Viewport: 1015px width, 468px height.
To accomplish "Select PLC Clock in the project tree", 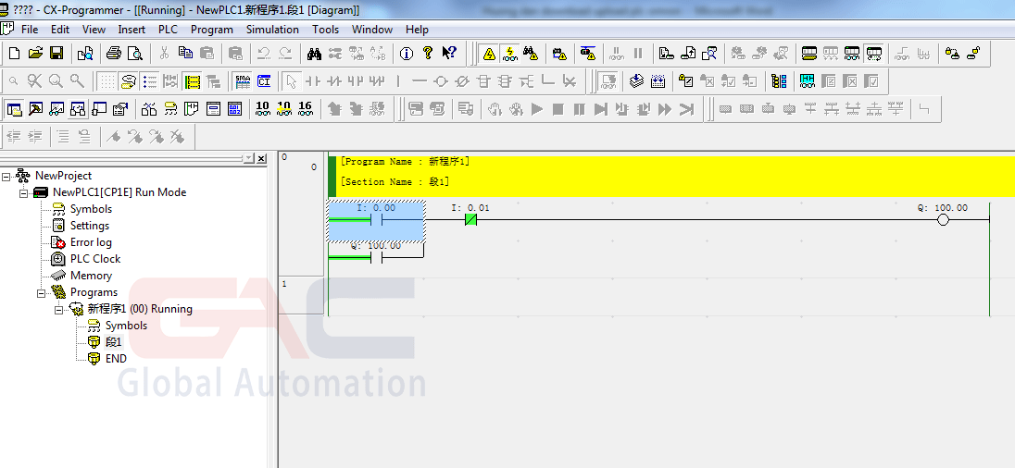I will click(x=95, y=259).
